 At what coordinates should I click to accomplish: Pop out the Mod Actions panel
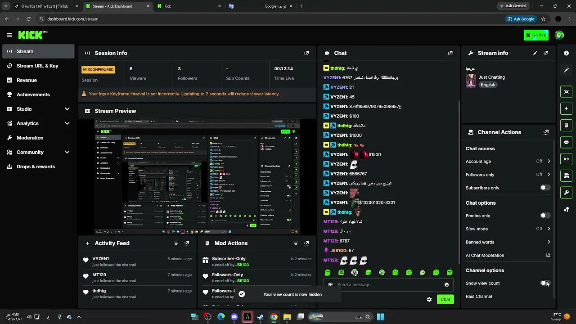306,243
